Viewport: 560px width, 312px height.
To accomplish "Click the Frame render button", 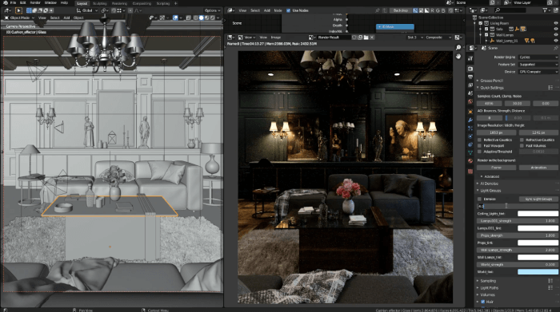I will tap(497, 168).
